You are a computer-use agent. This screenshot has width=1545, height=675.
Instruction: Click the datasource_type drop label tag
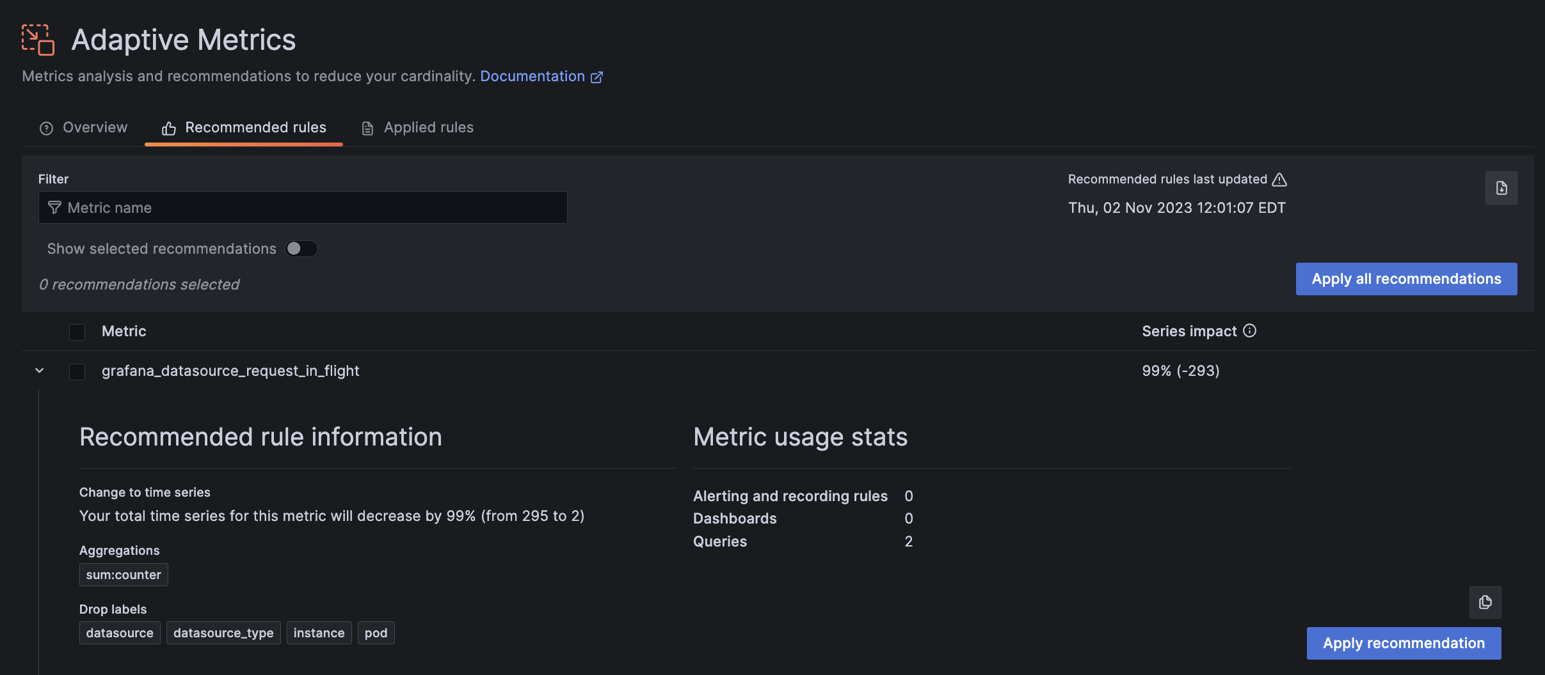[223, 633]
